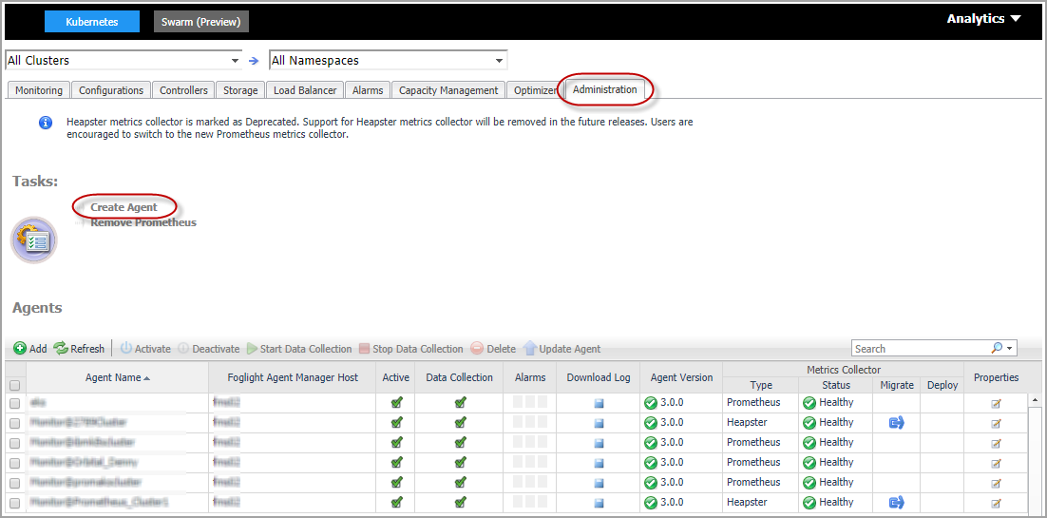Open the All Clusters dropdown
Viewport: 1047px width, 518px height.
click(x=235, y=61)
